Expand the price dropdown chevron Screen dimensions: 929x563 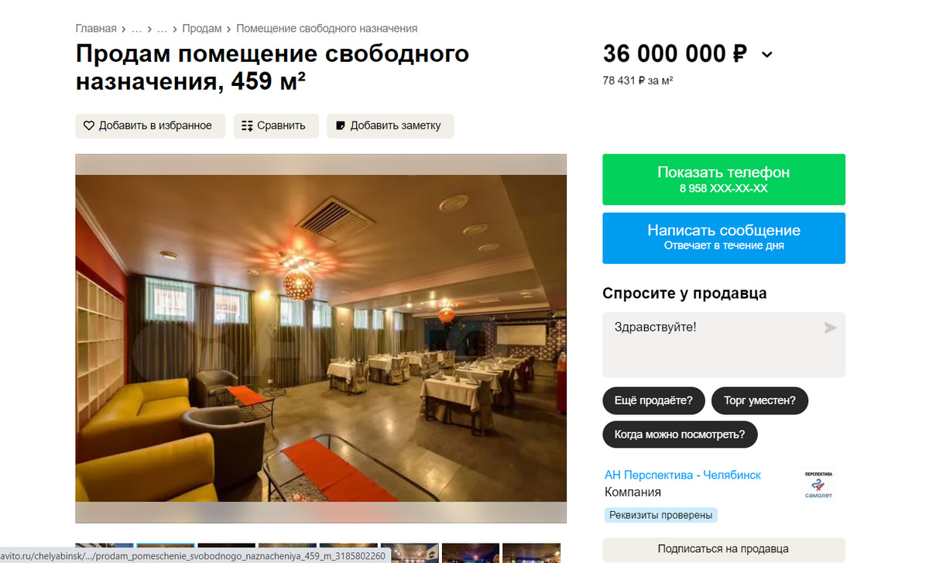pyautogui.click(x=766, y=54)
